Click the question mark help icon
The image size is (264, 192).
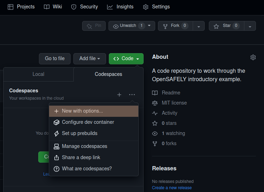click(57, 169)
